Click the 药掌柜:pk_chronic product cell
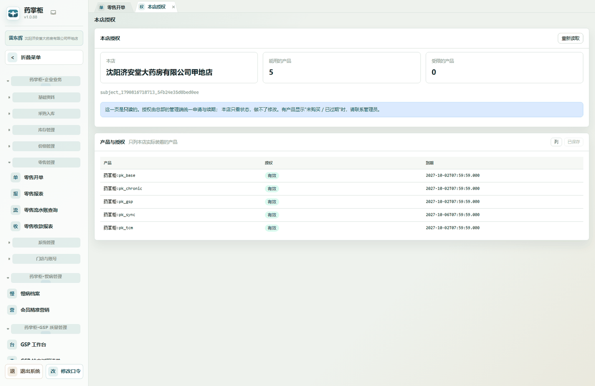 tap(123, 189)
